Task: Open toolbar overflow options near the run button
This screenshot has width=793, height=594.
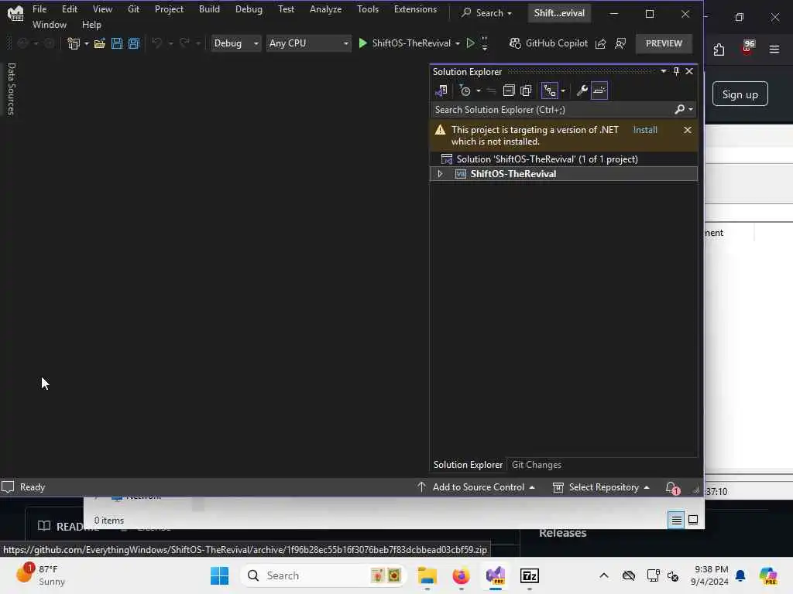Action: [485, 43]
